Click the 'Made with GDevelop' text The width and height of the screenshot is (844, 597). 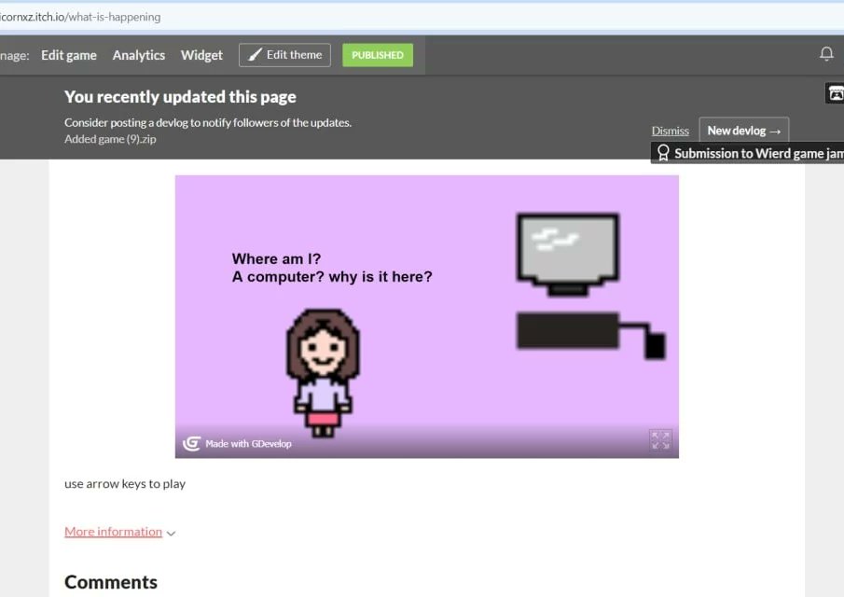pyautogui.click(x=248, y=444)
